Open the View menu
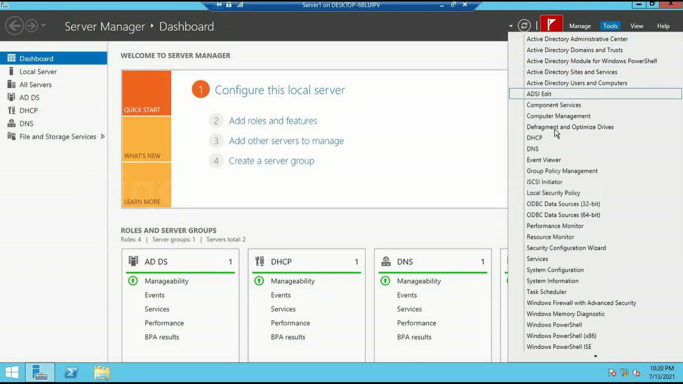The height and width of the screenshot is (384, 683). pyautogui.click(x=637, y=26)
